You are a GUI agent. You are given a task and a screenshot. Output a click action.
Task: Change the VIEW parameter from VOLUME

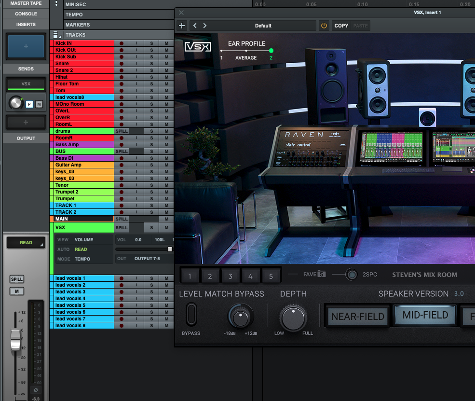click(84, 240)
